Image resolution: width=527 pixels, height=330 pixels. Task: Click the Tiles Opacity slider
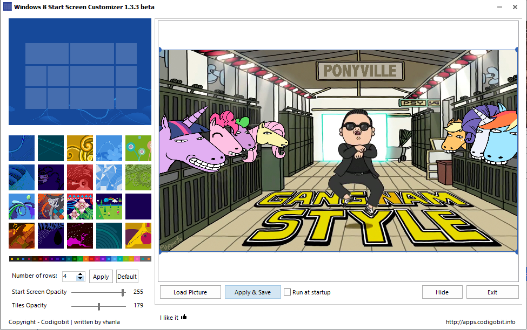[98, 306]
